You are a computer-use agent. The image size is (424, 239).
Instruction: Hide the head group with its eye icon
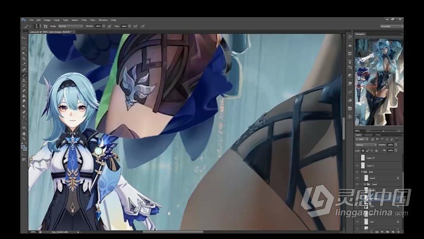pyautogui.click(x=357, y=184)
